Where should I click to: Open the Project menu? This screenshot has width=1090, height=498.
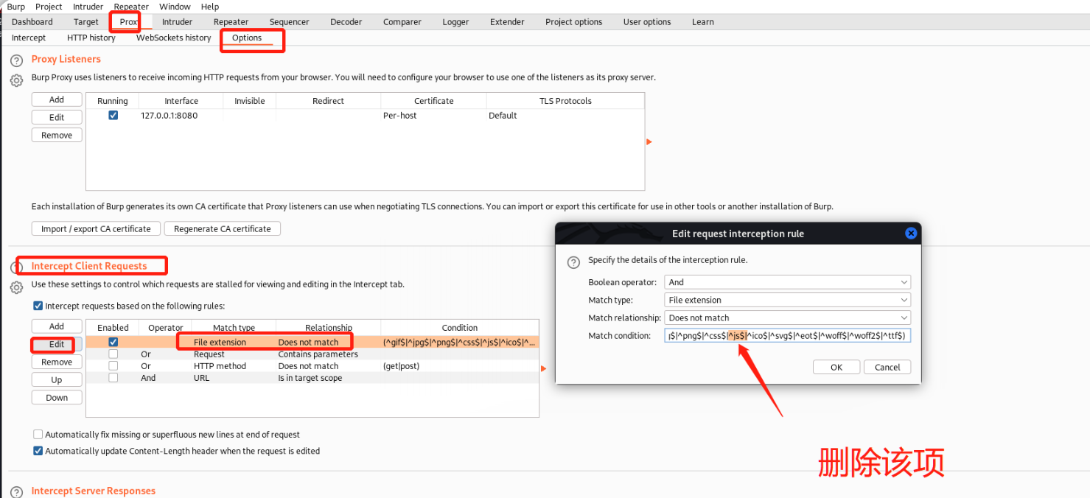49,7
